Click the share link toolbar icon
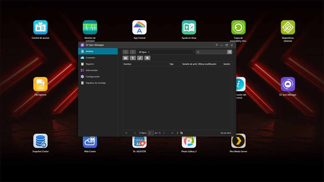This screenshot has width=324, height=182. [140, 58]
